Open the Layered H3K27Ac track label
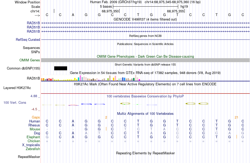250x163 pixels. point(17,88)
